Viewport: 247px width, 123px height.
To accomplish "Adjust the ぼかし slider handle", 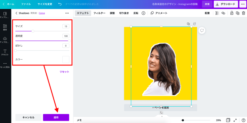I will pyautogui.click(x=15, y=51).
